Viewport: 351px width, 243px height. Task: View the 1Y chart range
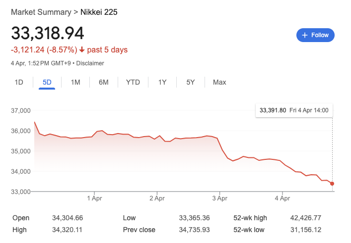(162, 82)
